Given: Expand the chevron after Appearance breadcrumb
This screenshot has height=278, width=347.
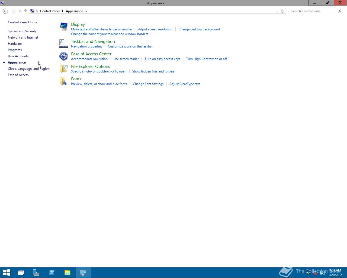Looking at the screenshot, I should tap(86, 11).
